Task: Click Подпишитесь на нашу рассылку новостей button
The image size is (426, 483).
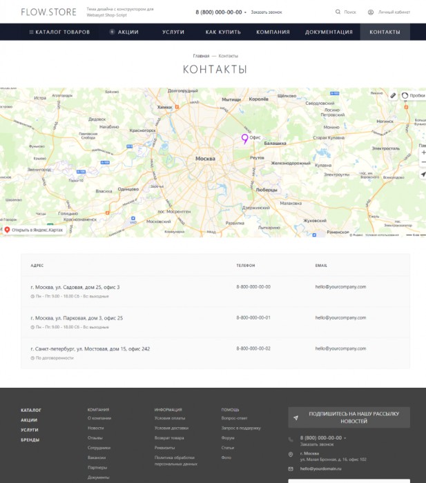Action: [349, 417]
